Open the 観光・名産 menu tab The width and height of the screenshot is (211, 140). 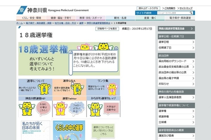pyautogui.click(x=120, y=18)
